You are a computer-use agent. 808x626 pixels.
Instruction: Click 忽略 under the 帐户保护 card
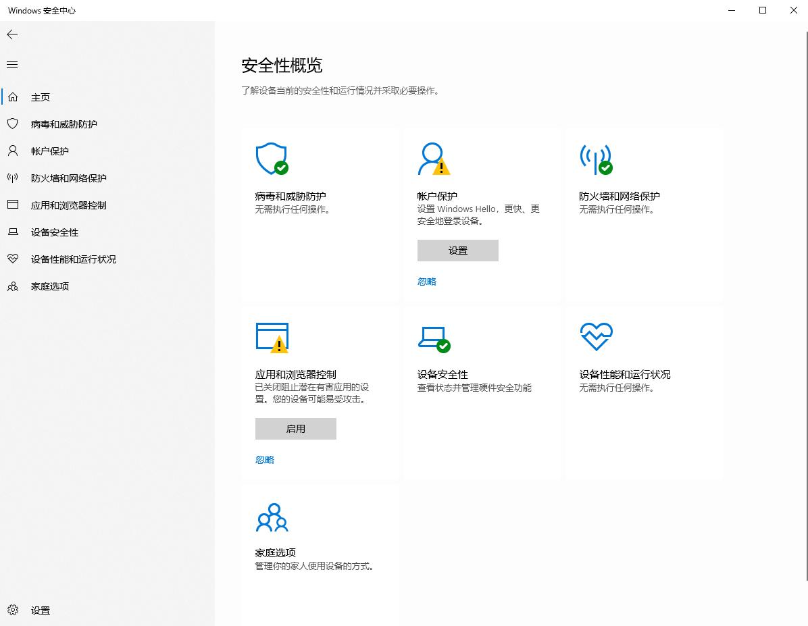click(x=426, y=281)
